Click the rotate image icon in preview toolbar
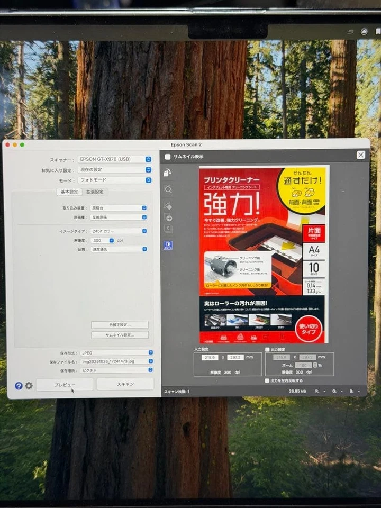Image resolution: width=381 pixels, height=508 pixels. (x=168, y=173)
